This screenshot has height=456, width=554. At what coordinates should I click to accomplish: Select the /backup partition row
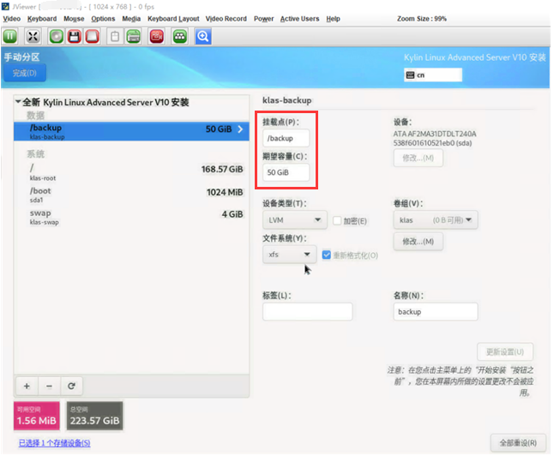point(131,131)
